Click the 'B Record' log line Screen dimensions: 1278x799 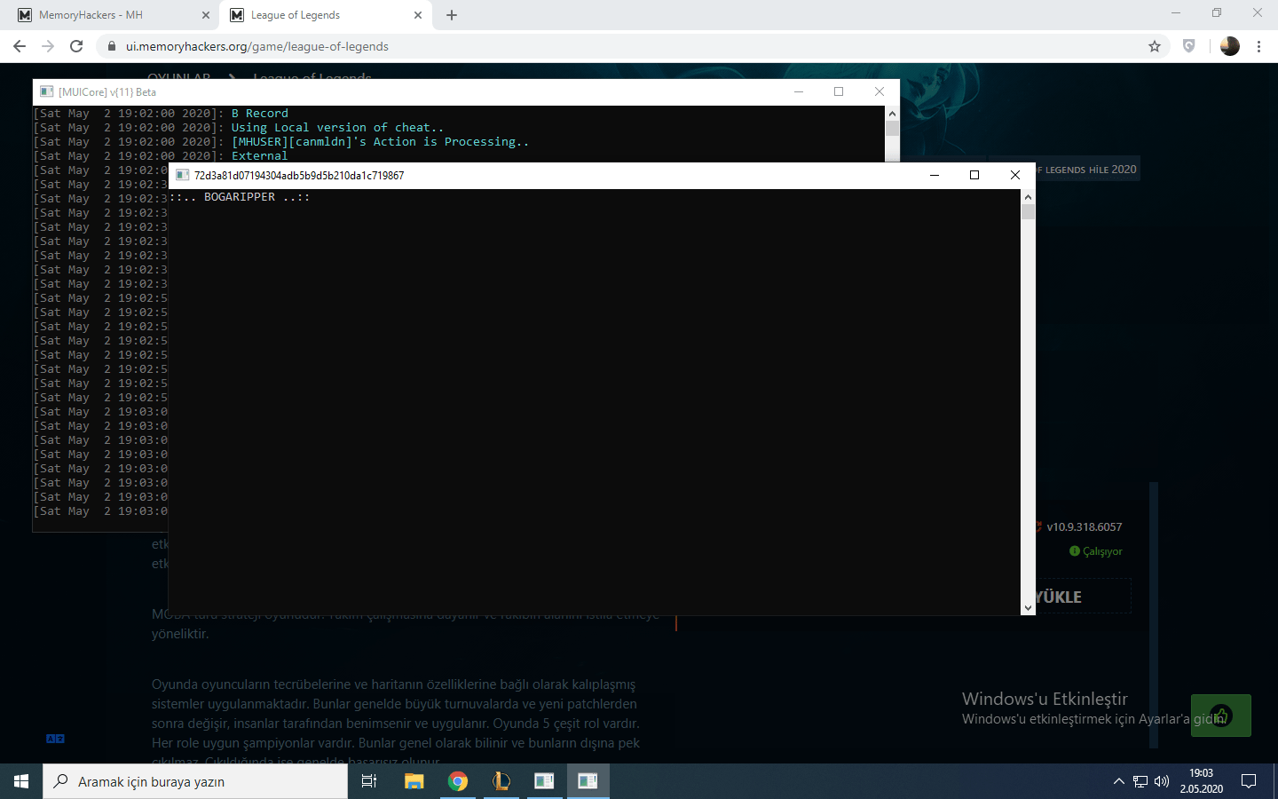click(x=260, y=114)
